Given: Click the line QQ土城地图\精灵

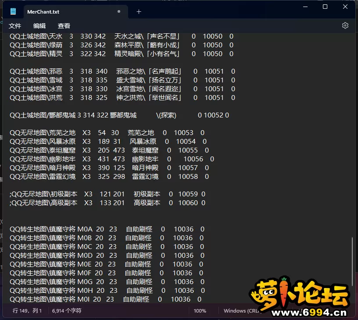Looking at the screenshot, I should pyautogui.click(x=122, y=54).
